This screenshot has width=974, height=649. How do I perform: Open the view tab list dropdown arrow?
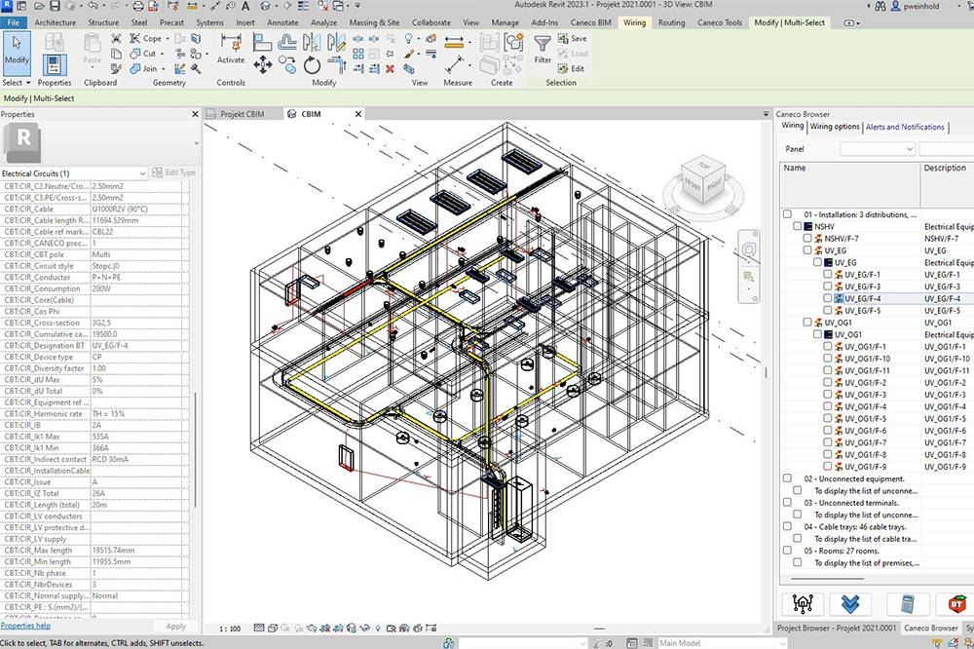(766, 114)
